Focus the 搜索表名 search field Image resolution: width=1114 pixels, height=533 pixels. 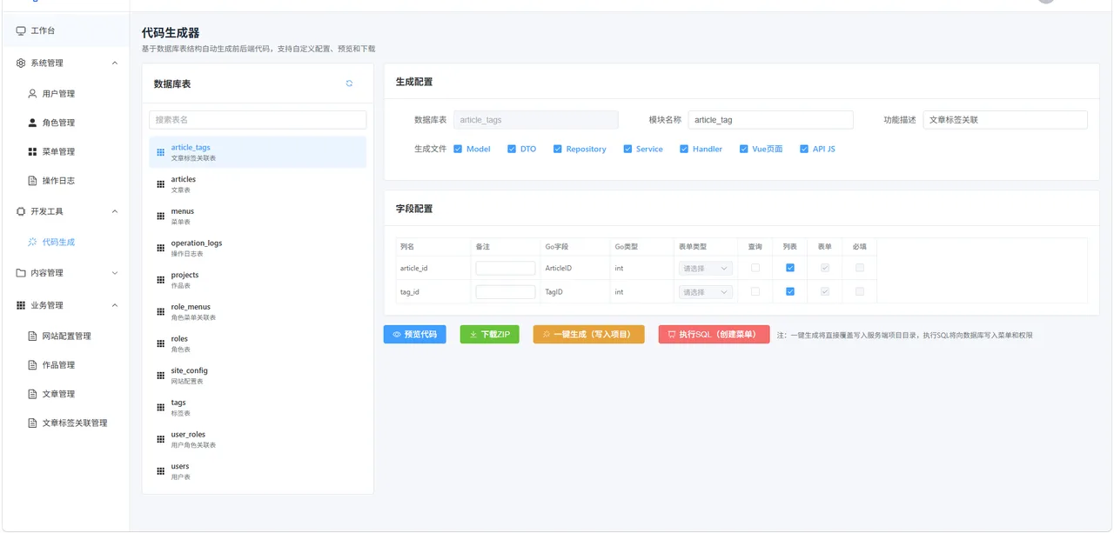(258, 119)
